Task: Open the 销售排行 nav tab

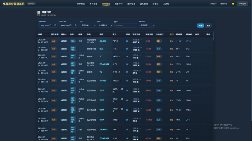Action: (119, 4)
